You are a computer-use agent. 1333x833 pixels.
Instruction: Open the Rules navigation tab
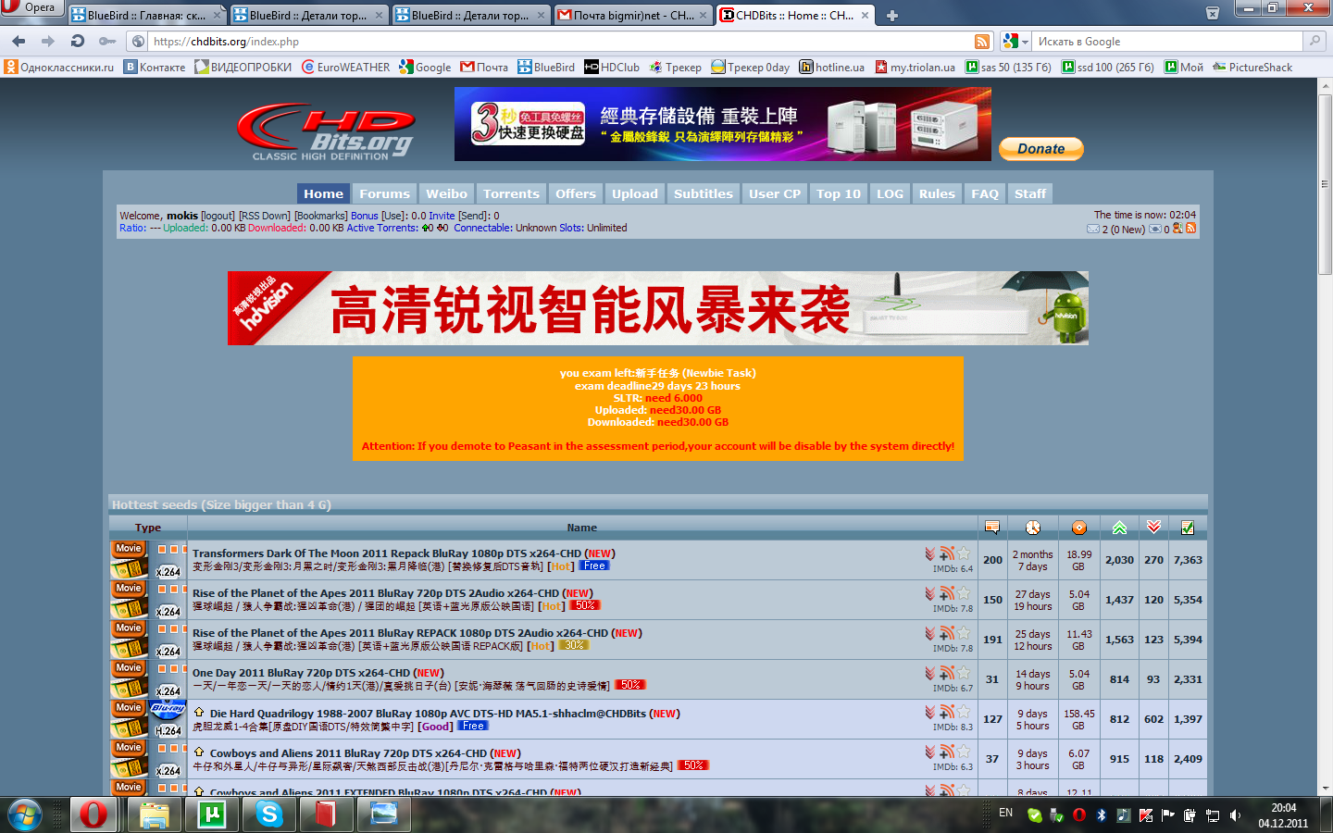tap(937, 193)
